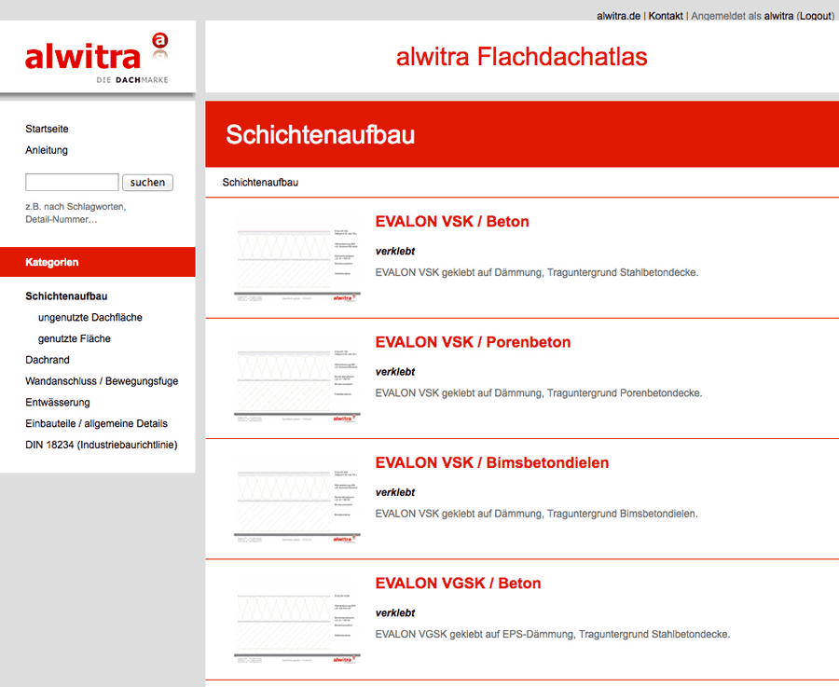Open the Kontakt link
839x687 pixels.
coord(666,16)
